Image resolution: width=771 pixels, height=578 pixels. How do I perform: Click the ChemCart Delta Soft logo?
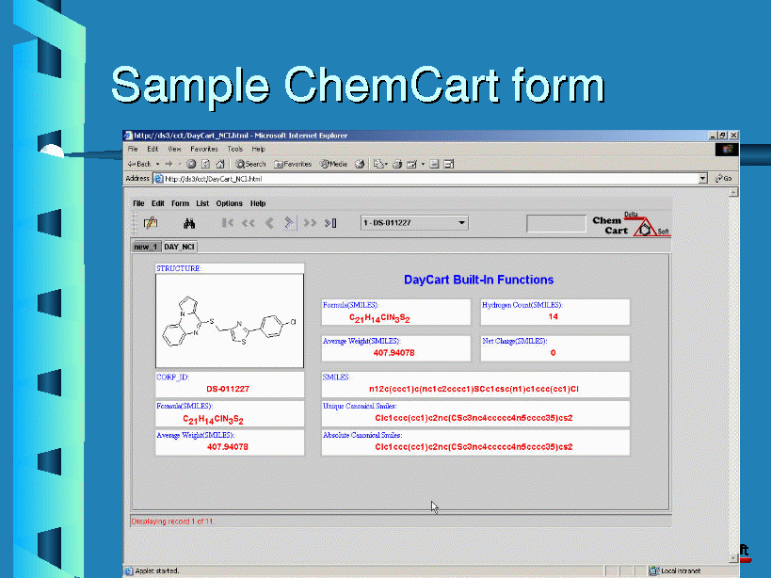tap(631, 224)
